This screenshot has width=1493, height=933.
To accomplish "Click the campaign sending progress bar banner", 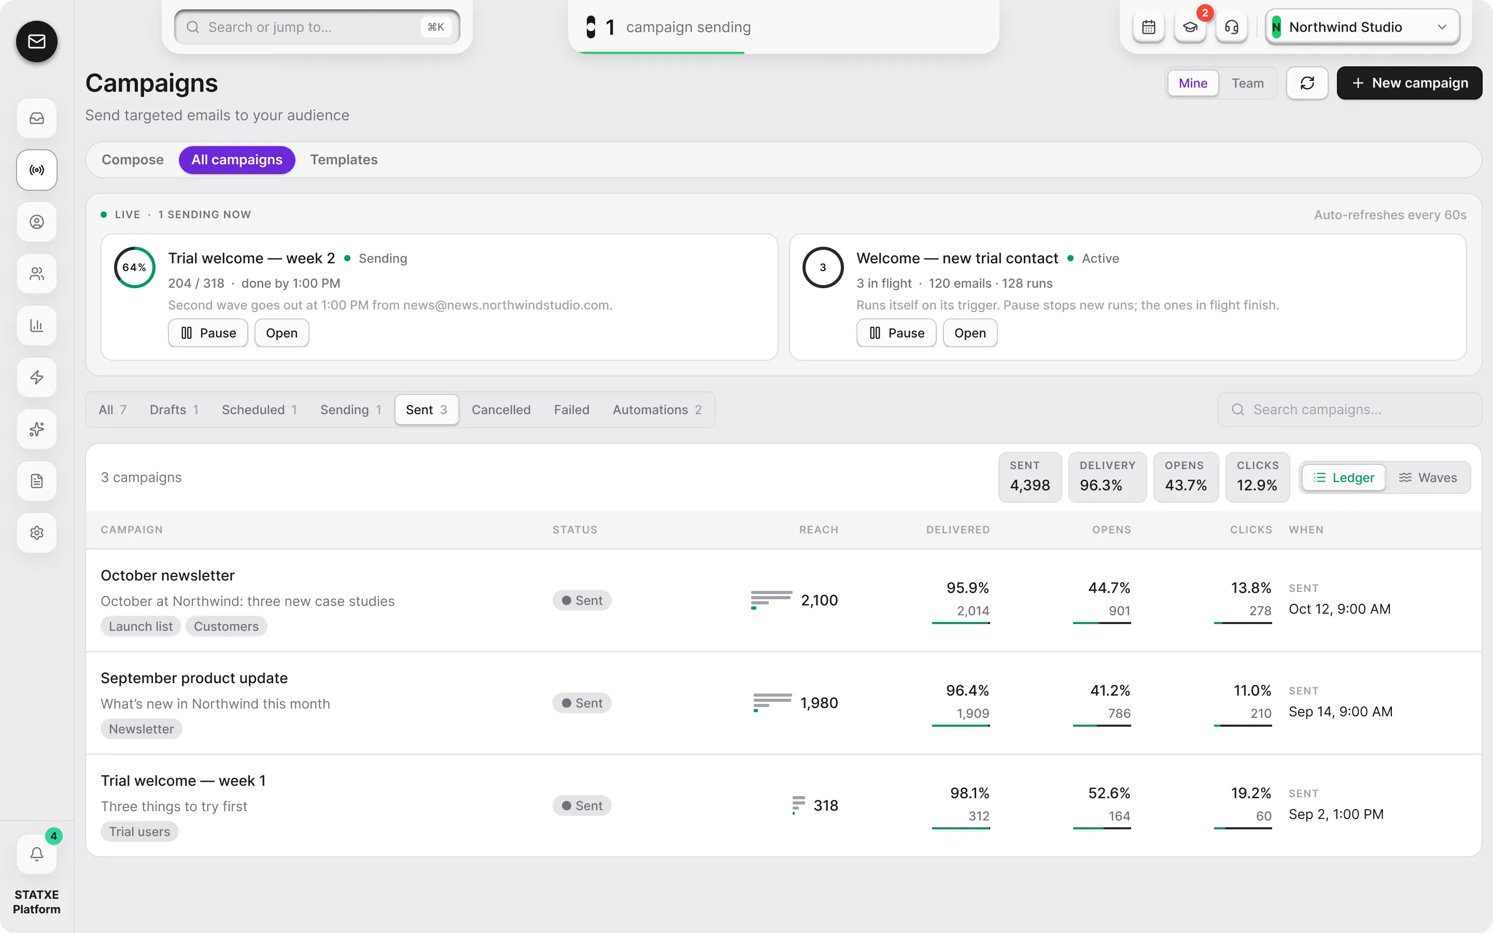I will pos(783,27).
